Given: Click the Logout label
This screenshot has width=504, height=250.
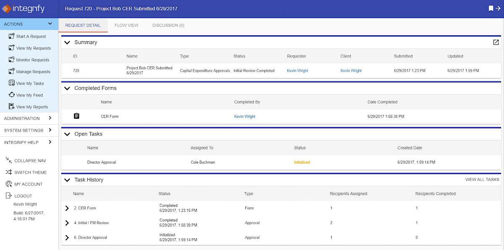Looking at the screenshot, I should click(x=23, y=196).
